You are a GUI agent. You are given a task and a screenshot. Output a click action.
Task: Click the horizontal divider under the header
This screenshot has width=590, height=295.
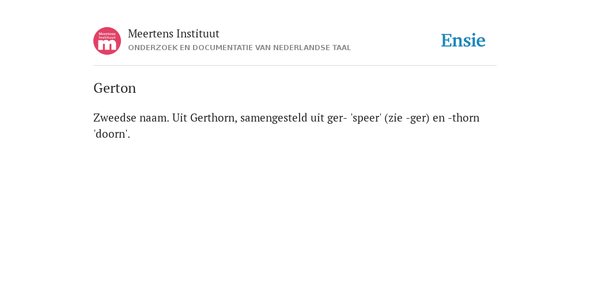295,66
